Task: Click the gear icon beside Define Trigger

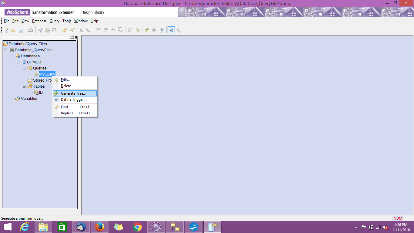Action: tap(56, 100)
